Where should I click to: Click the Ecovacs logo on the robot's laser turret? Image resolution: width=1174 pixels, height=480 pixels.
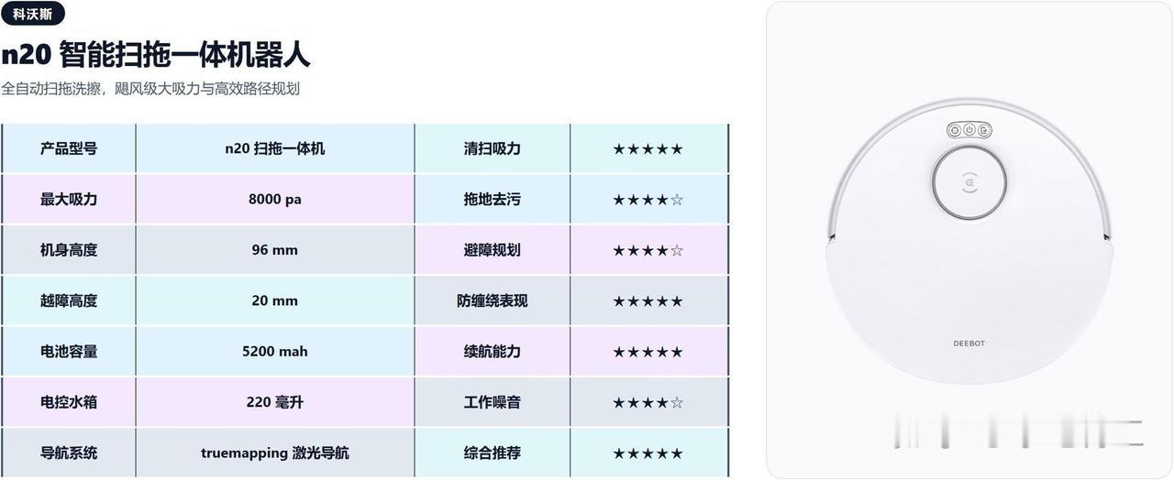pos(970,182)
